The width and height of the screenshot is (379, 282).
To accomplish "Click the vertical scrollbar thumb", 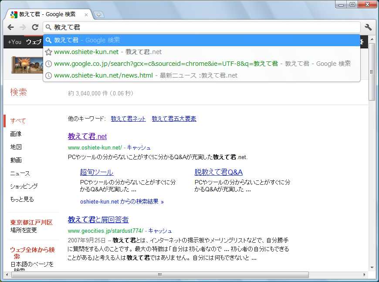I will (x=372, y=72).
